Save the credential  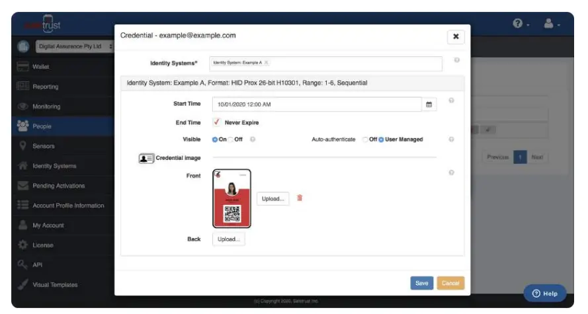[422, 284]
